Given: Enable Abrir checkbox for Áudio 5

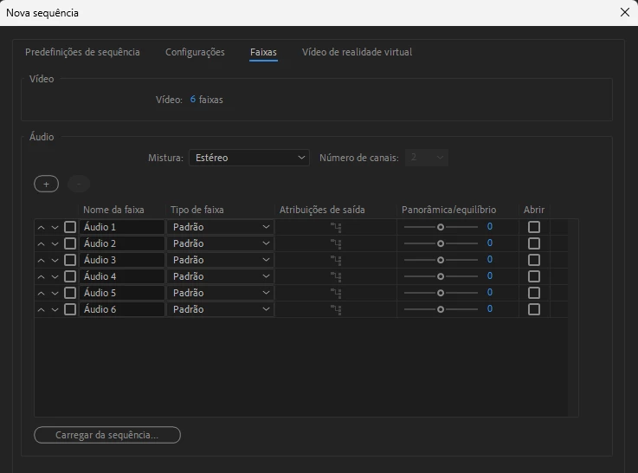Looking at the screenshot, I should click(534, 293).
